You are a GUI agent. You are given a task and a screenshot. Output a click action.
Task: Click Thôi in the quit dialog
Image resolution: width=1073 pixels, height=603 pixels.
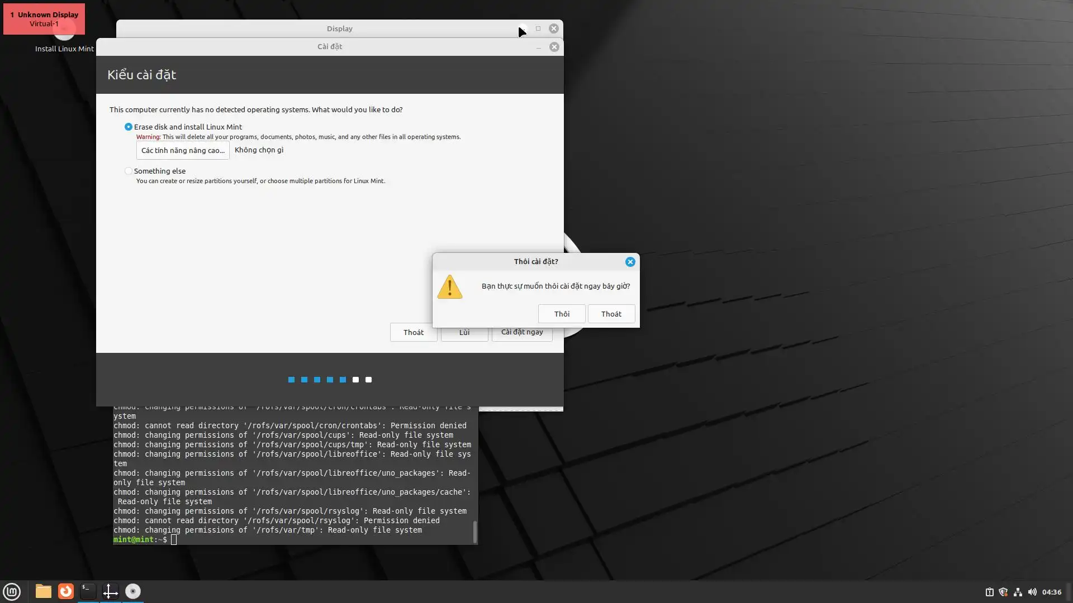click(562, 314)
